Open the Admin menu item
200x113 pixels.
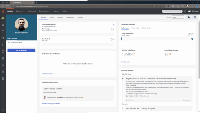[x=65, y=11]
